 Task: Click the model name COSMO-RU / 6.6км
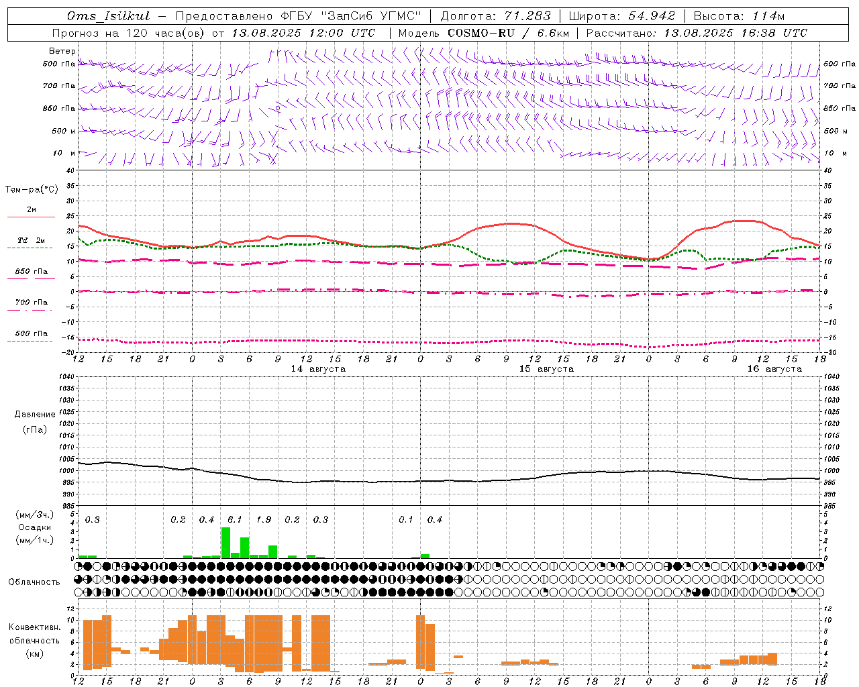[508, 33]
